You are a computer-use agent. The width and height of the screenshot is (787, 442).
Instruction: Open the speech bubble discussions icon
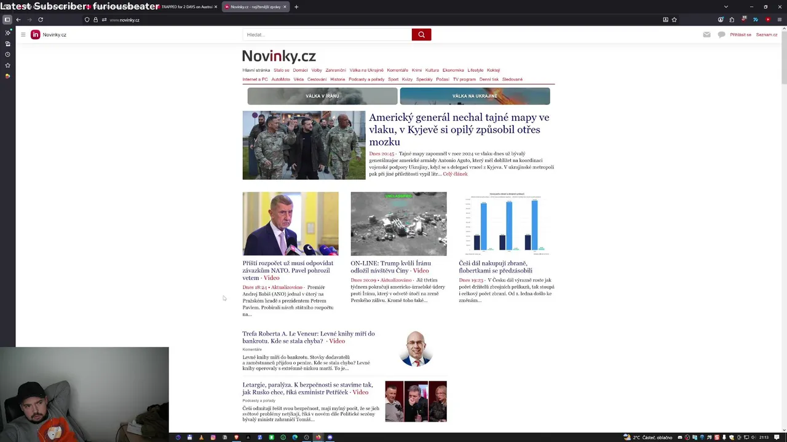[x=721, y=34]
